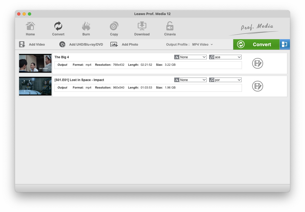
Task: Click the 768x432 resolution value
Action: tap(118, 65)
